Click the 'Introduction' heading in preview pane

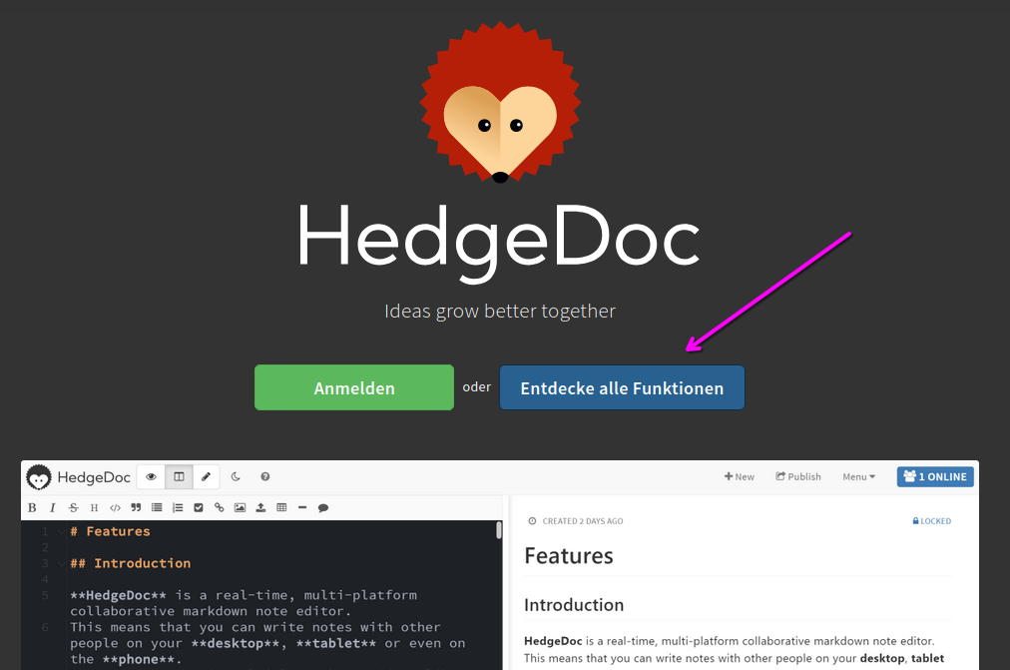(574, 605)
